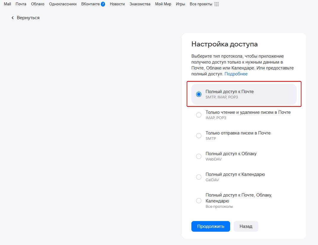Screen dimensions: 318x245
Task: Go to "Почта" in top navigation
Action: point(21,4)
